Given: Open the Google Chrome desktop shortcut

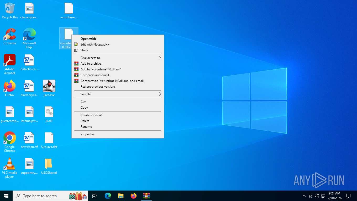Looking at the screenshot, I should (10, 142).
